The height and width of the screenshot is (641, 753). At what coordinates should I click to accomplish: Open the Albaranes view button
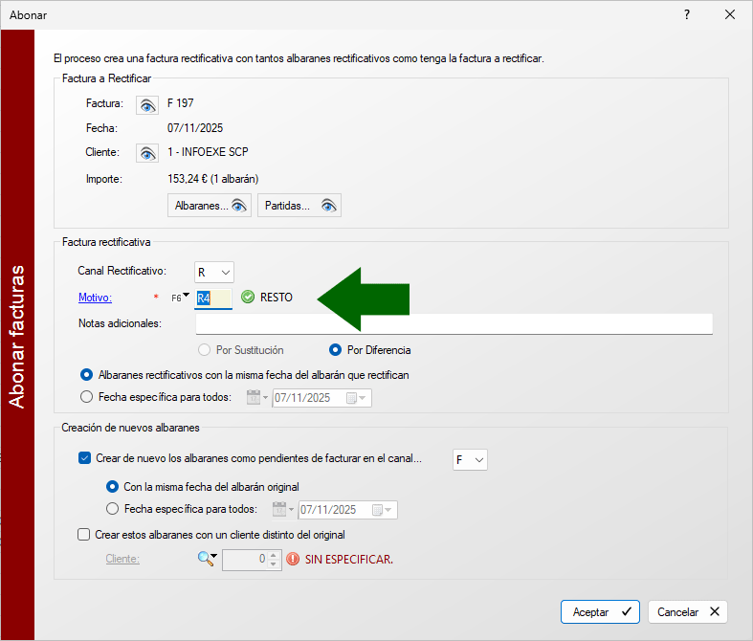coord(210,206)
